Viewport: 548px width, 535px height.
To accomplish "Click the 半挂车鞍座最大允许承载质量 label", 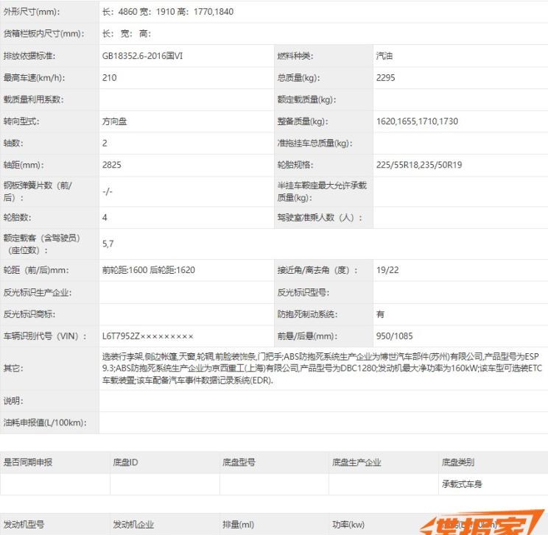I will click(322, 191).
